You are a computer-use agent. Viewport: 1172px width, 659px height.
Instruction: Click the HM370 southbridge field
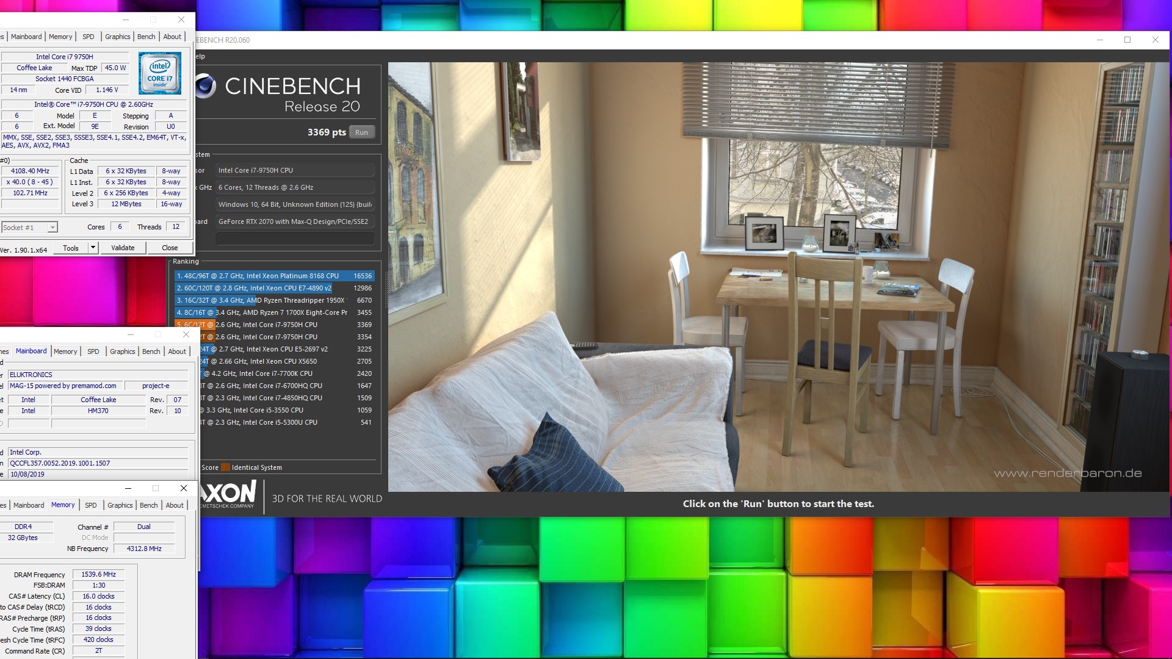click(x=98, y=411)
